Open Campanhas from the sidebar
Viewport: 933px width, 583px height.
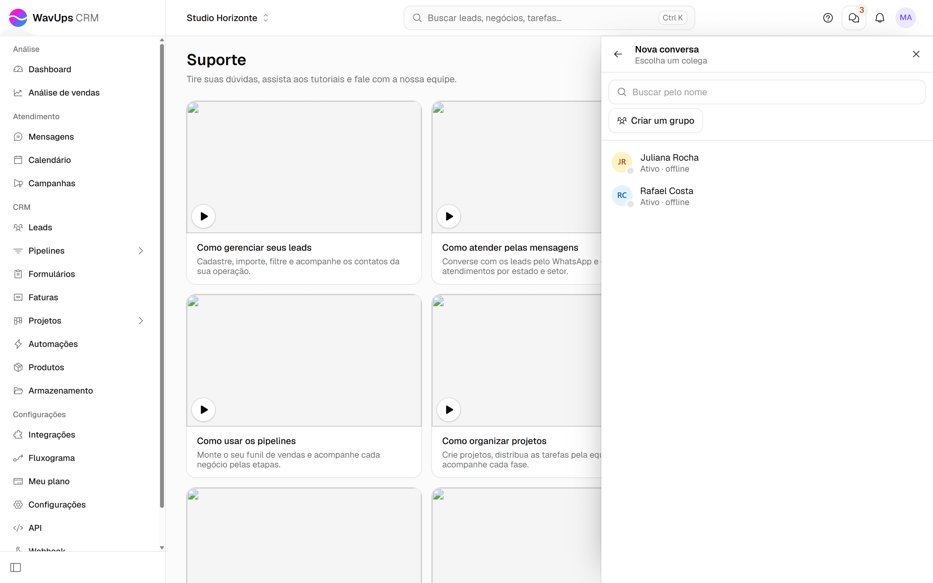(79, 183)
